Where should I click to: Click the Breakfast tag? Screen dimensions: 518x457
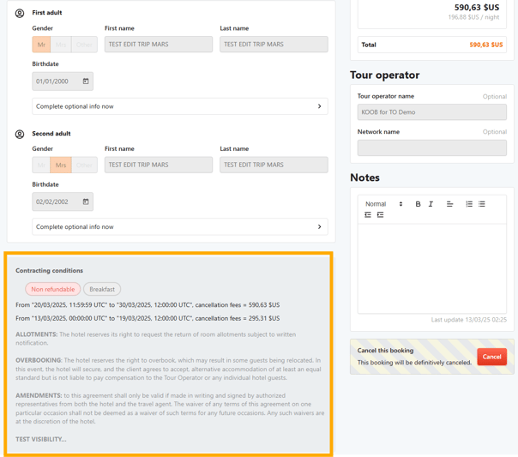(x=102, y=290)
